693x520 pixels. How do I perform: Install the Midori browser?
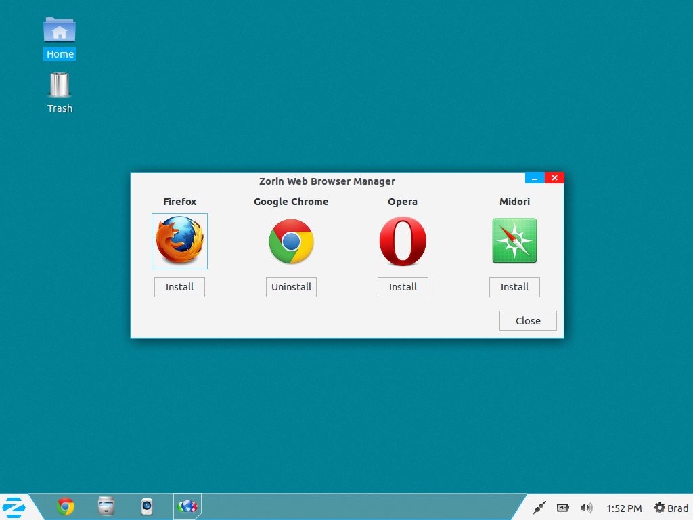(514, 287)
